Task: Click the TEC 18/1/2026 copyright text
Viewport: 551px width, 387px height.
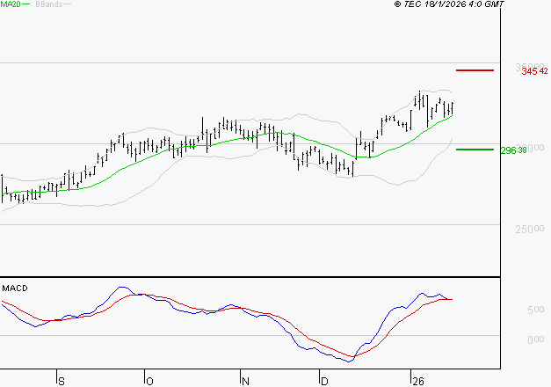Action: (449, 4)
